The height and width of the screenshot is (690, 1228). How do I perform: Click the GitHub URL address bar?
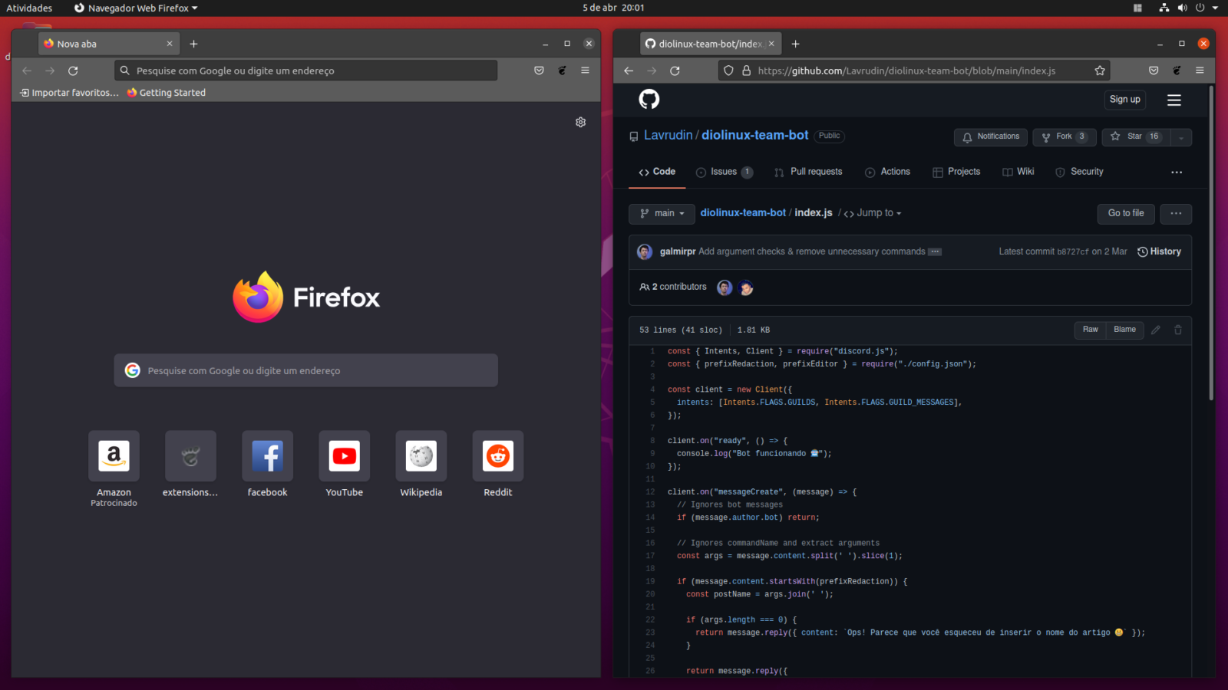point(915,71)
